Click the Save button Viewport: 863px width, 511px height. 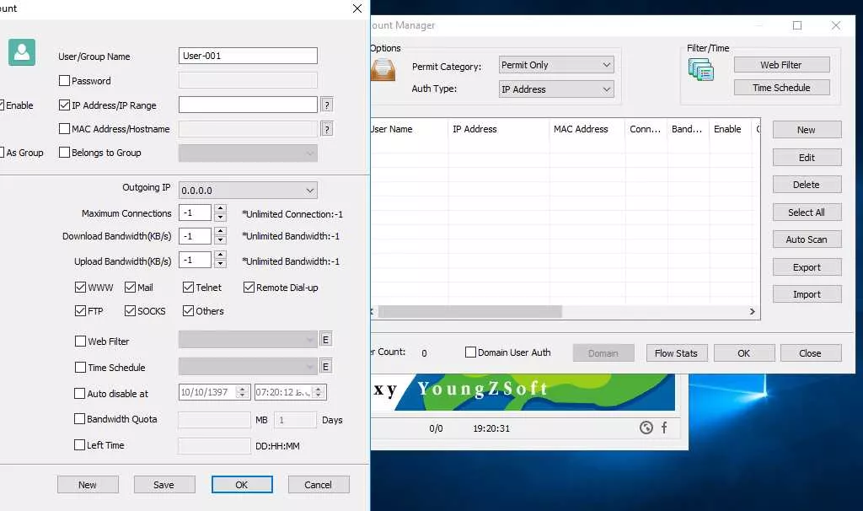coord(164,485)
